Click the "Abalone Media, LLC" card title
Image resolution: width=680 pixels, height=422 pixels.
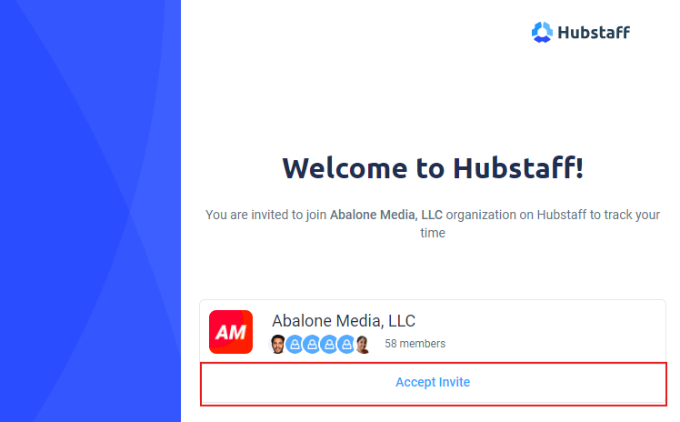point(344,321)
